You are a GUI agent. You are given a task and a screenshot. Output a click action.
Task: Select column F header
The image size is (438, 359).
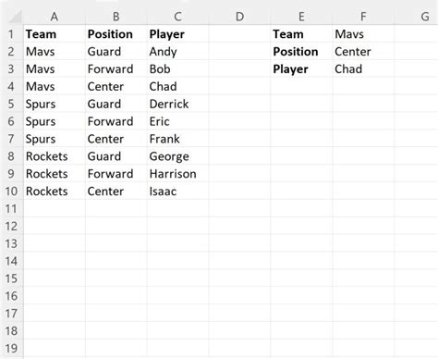[x=363, y=17]
